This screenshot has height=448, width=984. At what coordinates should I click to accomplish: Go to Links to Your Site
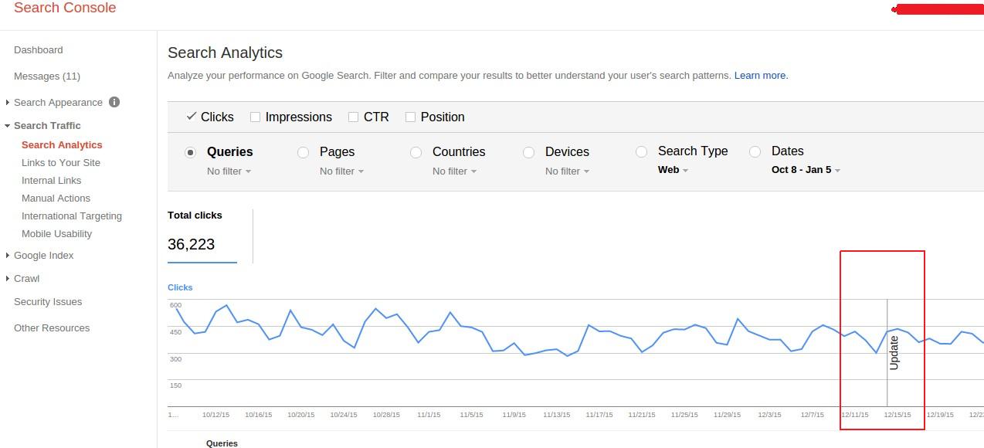point(61,163)
